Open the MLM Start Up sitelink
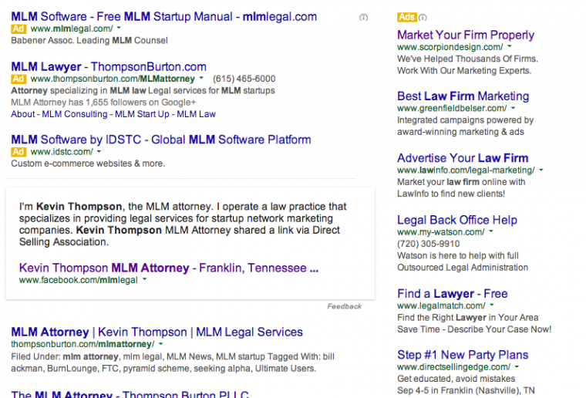The height and width of the screenshot is (398, 586). [142, 114]
